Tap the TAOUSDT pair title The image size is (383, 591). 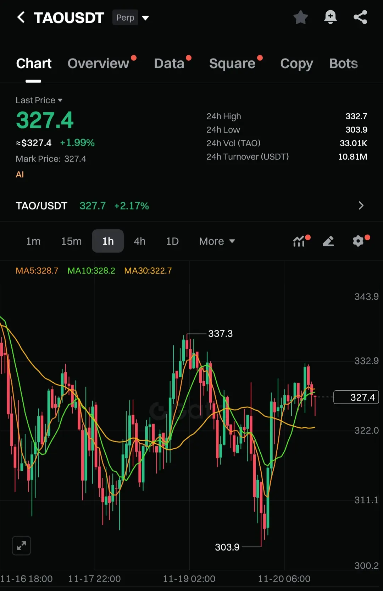(69, 17)
